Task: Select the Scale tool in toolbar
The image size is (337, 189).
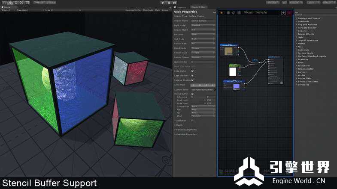Action: pyautogui.click(x=21, y=3)
